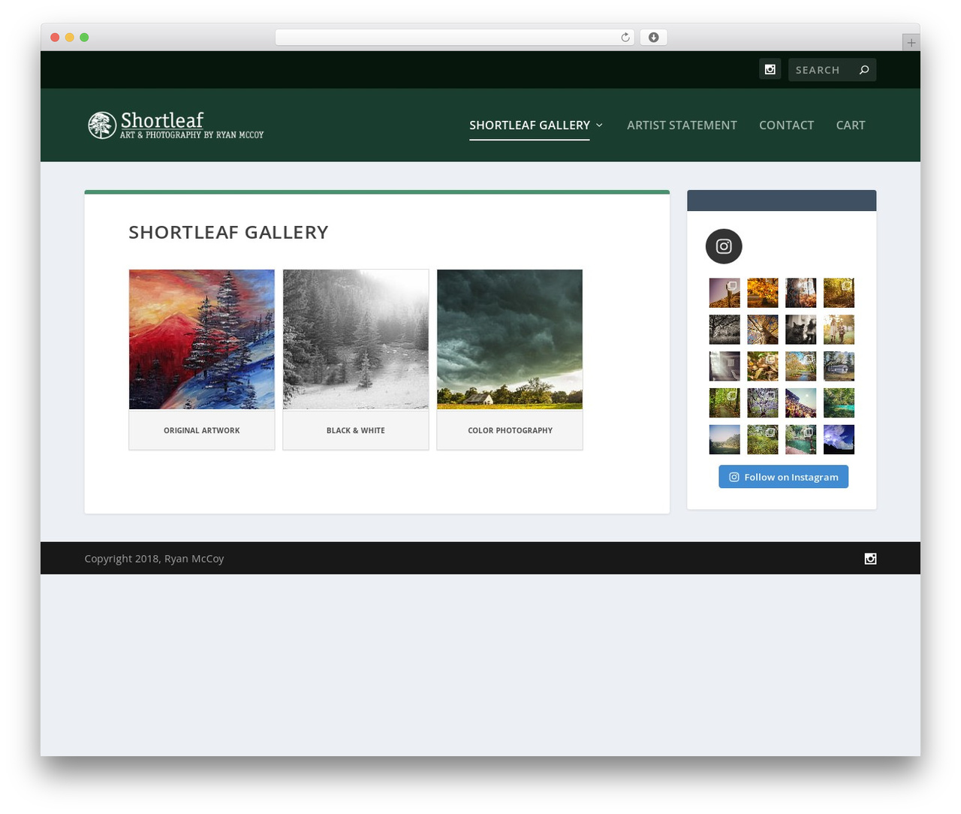Open the sunlit room interior Instagram thumbnail
961x814 pixels.
725,366
